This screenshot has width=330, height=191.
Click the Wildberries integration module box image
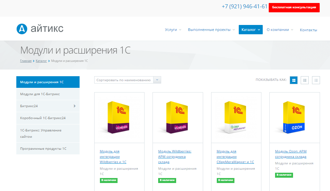(x=119, y=117)
